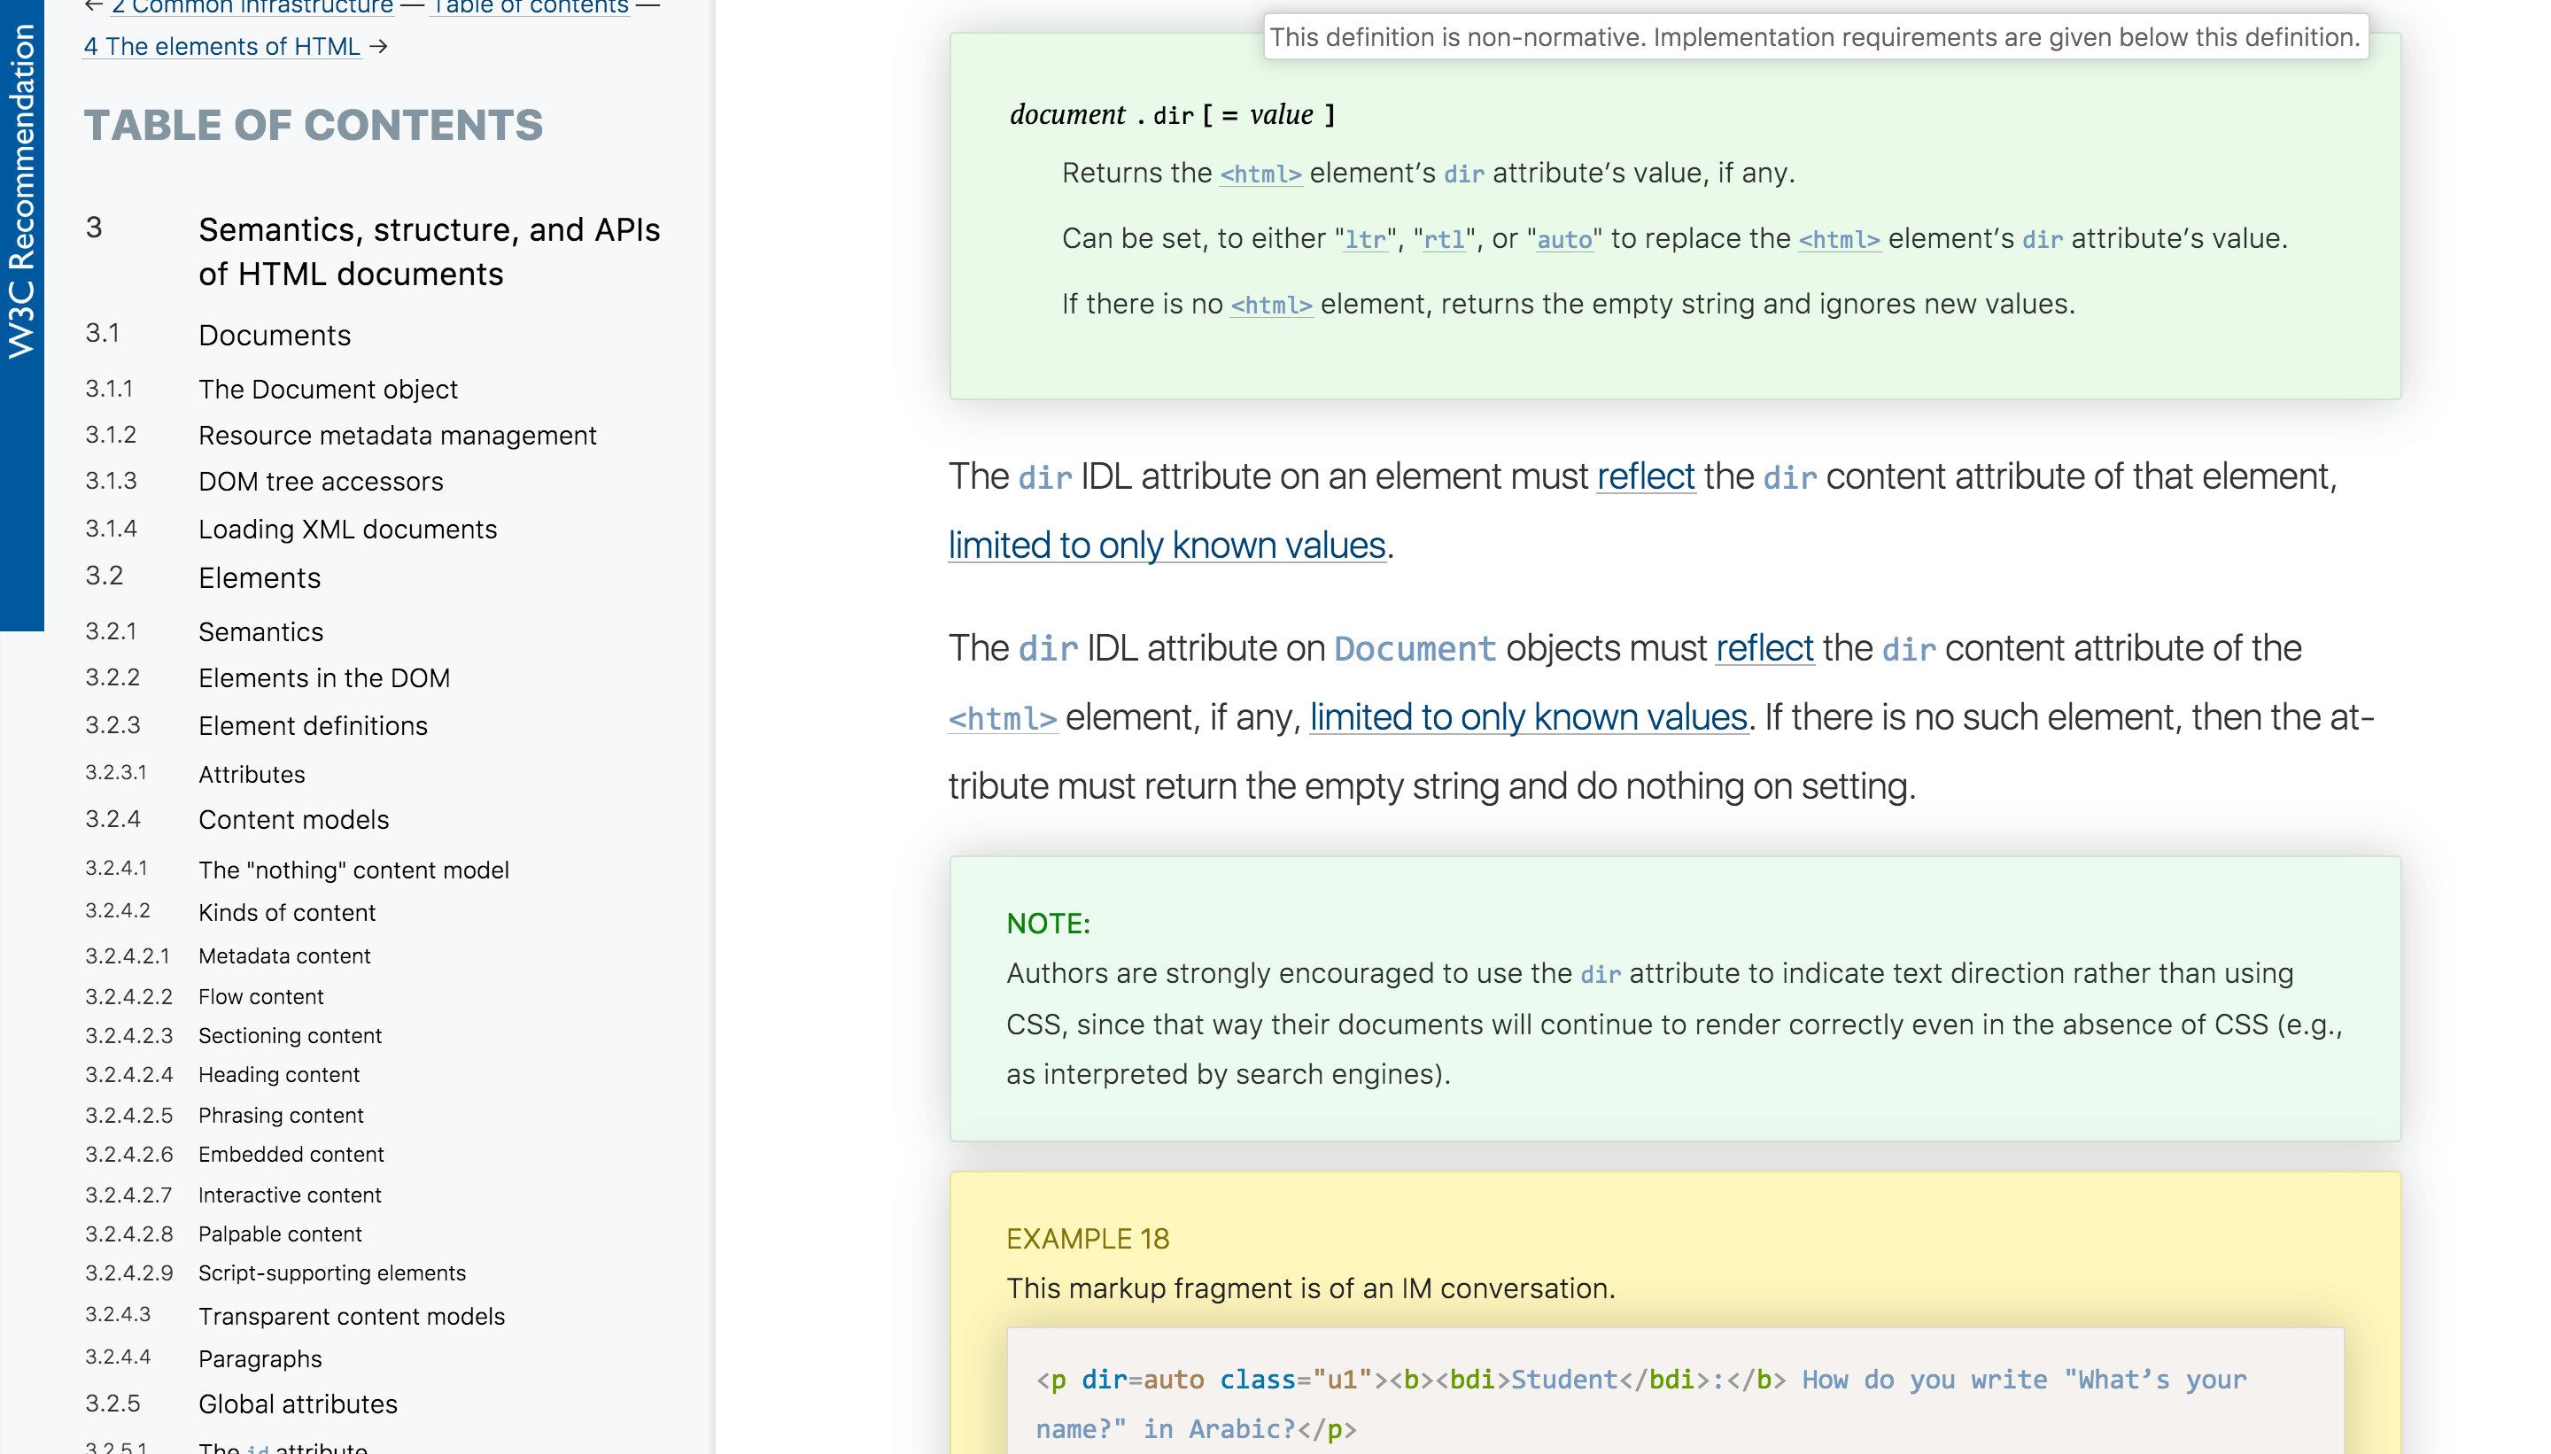2551x1454 pixels.
Task: Go to 3.1.2 Resource metadata management
Action: tap(397, 436)
